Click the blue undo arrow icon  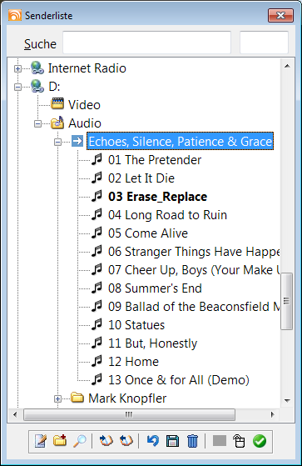153,441
